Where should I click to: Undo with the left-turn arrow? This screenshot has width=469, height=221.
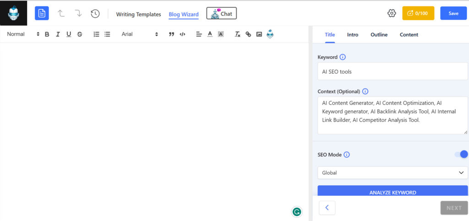click(x=61, y=13)
